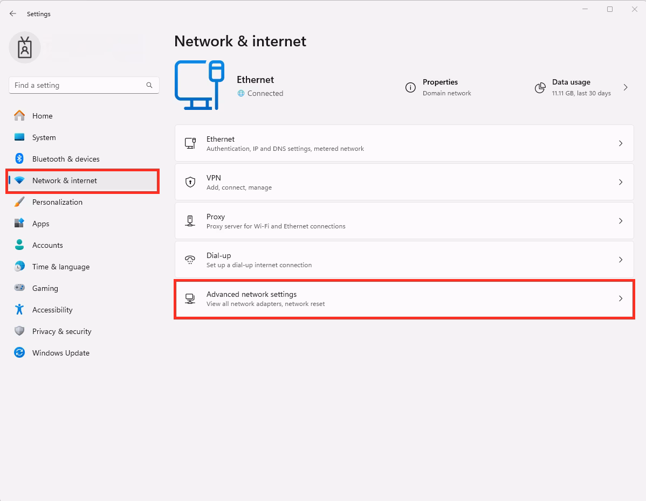The width and height of the screenshot is (646, 501).
Task: Open VPN row via its chevron
Action: tap(621, 182)
